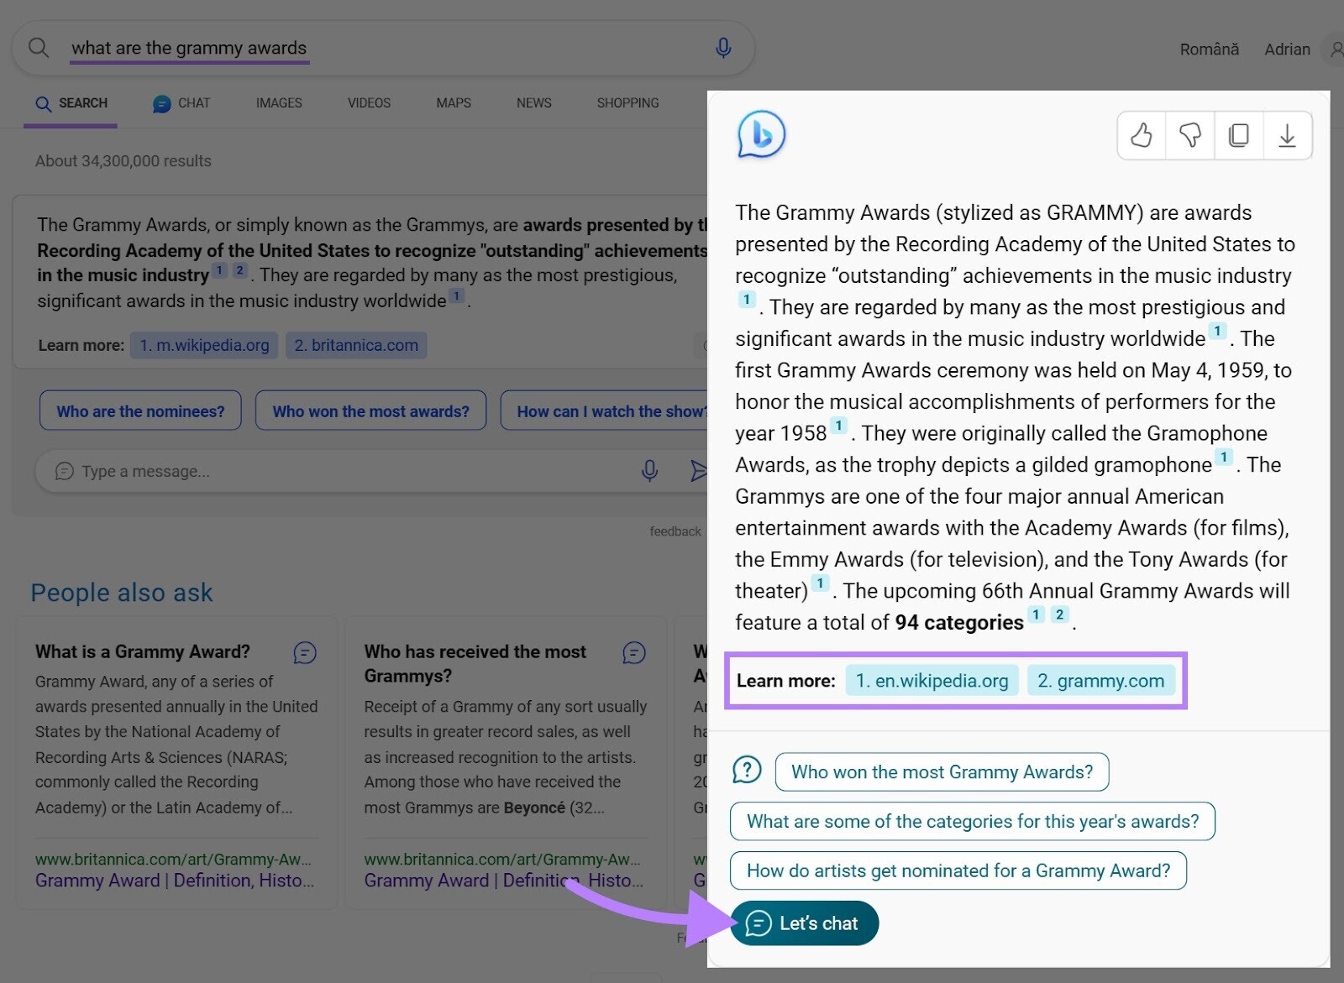Open the NEWS tab
Viewport: 1344px width, 983px height.
pos(533,102)
